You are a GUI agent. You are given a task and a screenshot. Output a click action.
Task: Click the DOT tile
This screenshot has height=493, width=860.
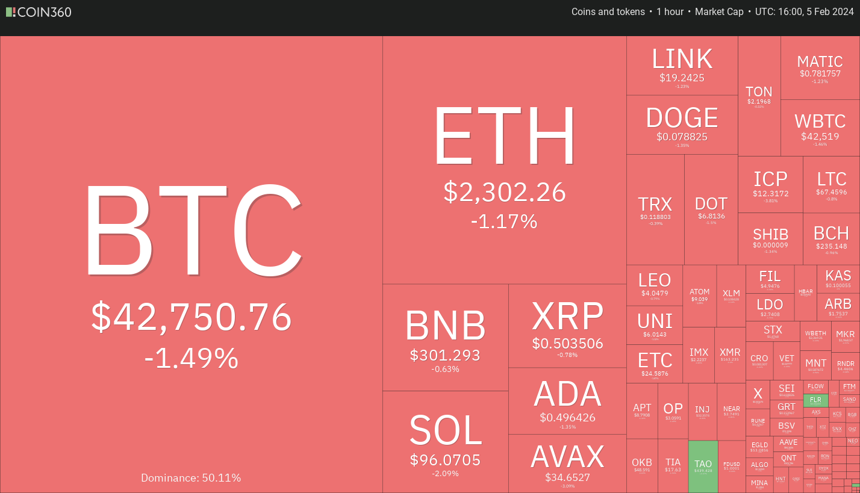pyautogui.click(x=711, y=209)
